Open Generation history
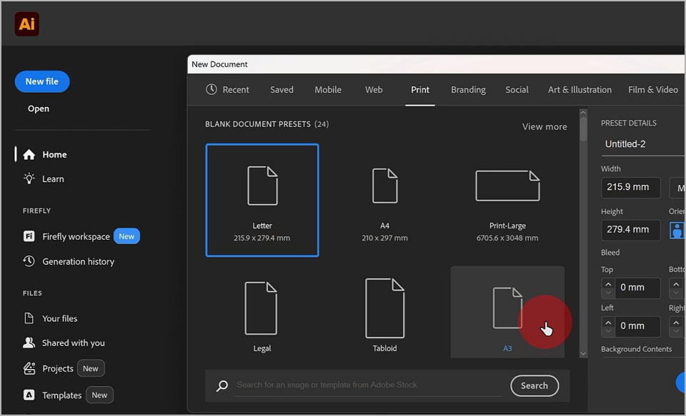Image resolution: width=686 pixels, height=416 pixels. point(78,261)
